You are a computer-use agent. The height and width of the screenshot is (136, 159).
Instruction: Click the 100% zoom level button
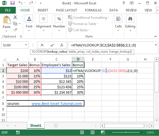(150, 132)
